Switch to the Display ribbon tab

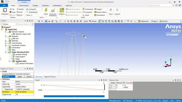point(35,6)
